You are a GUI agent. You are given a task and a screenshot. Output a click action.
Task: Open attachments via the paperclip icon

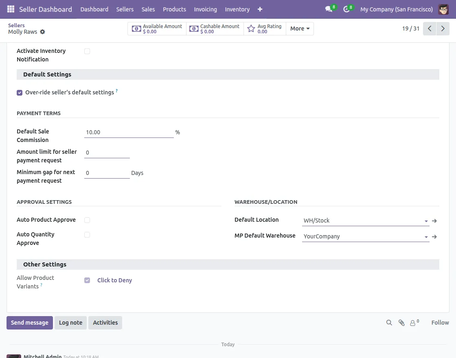[402, 323]
